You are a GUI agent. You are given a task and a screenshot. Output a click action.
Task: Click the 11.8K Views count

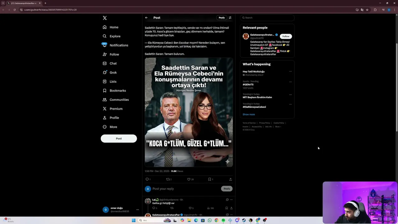[177, 171]
